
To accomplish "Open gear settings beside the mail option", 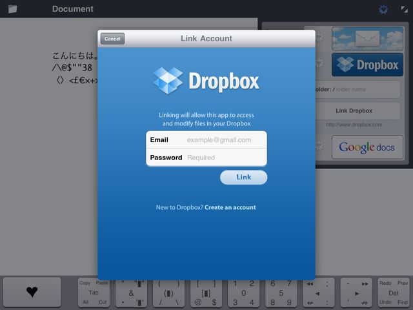I will 319,37.
